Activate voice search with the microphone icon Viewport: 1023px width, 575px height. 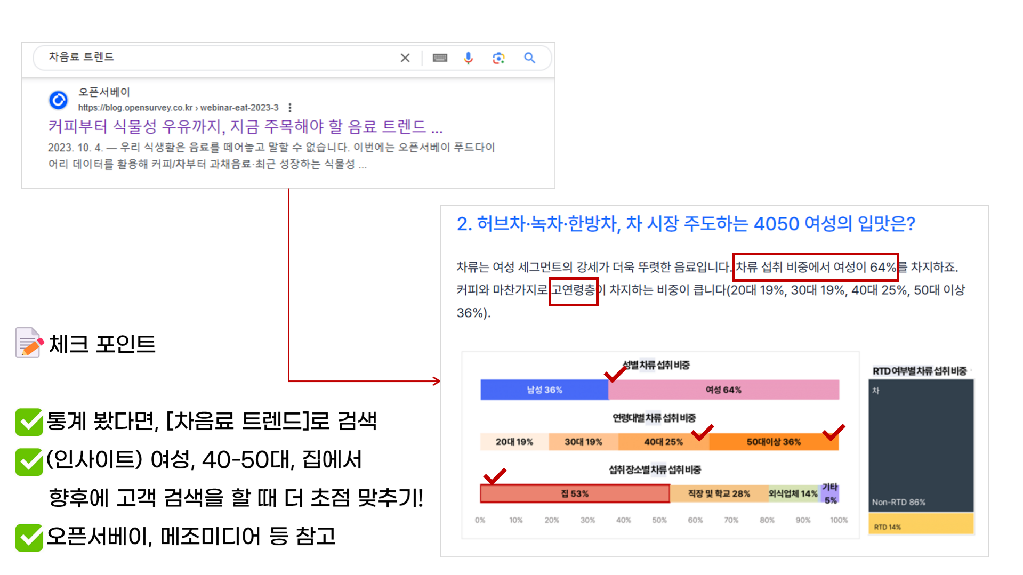[468, 58]
